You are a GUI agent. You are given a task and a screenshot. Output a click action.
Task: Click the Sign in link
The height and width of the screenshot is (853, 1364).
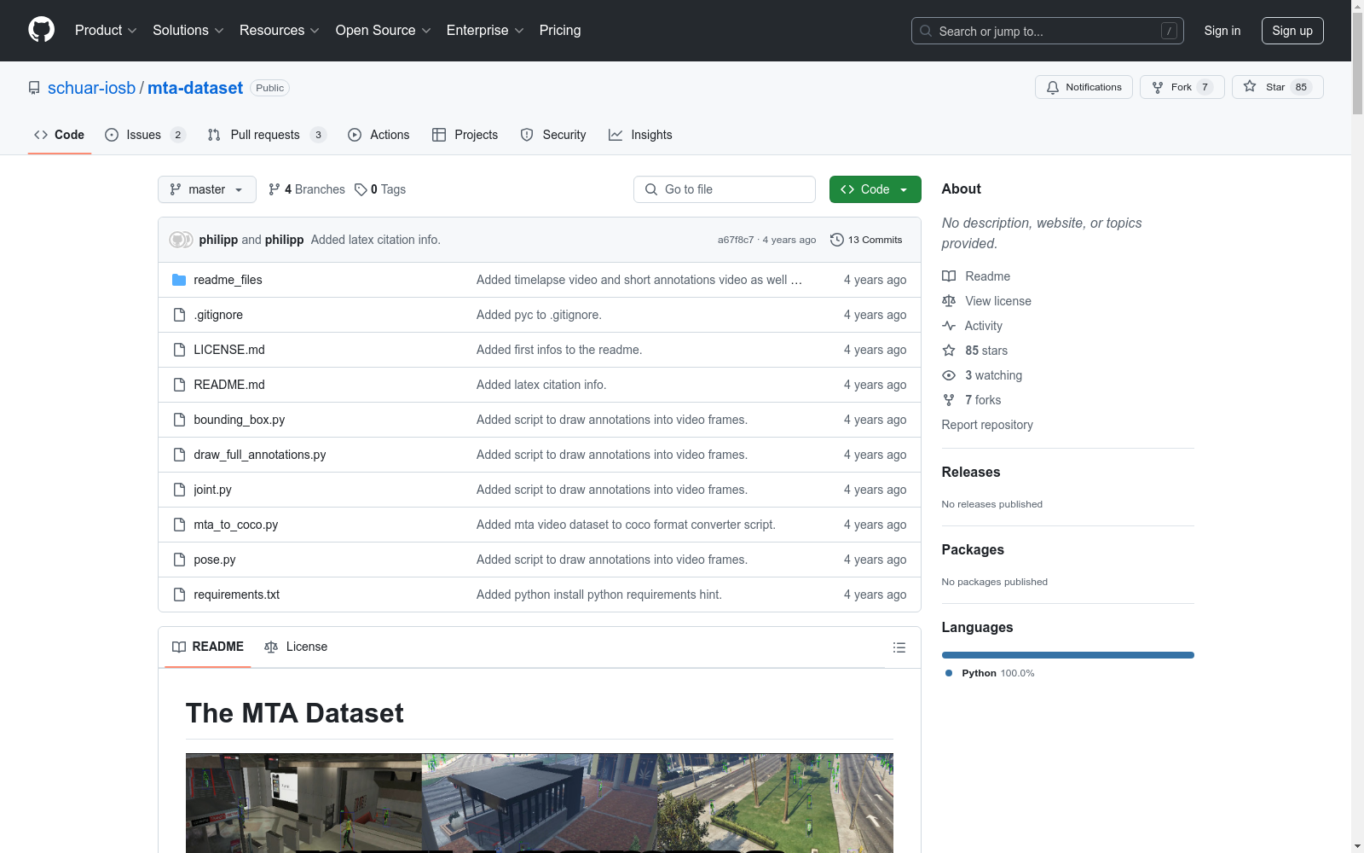pos(1222,31)
